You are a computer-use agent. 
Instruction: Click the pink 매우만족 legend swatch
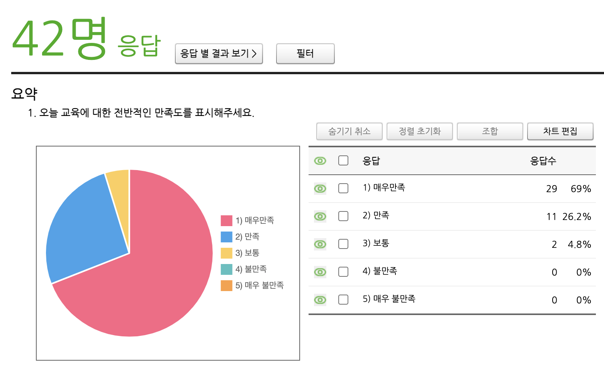(226, 221)
